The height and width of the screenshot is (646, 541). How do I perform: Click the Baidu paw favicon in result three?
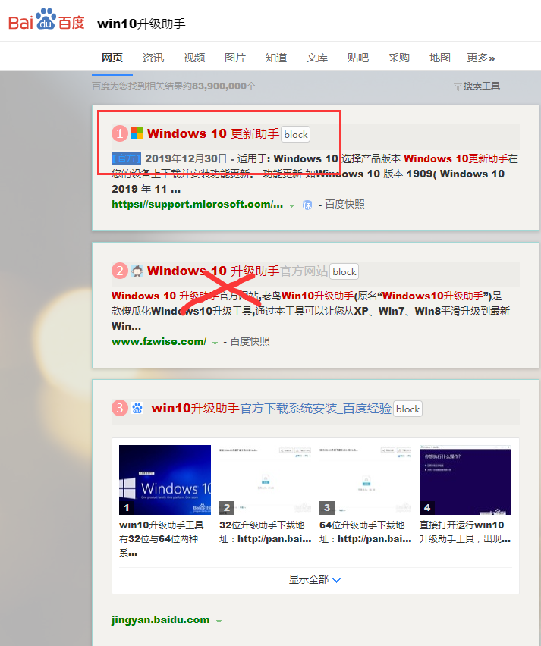[137, 408]
